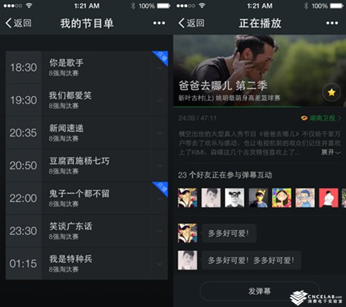Toggle the star favorite button on the video
This screenshot has width=346, height=307.
pyautogui.click(x=331, y=93)
